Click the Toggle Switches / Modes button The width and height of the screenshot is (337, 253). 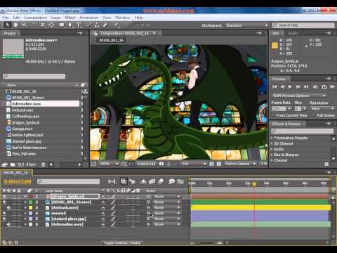pyautogui.click(x=122, y=243)
